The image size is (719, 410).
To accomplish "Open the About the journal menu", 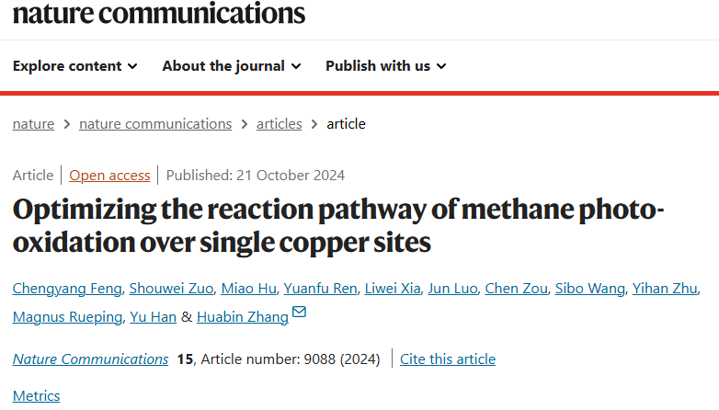I will click(232, 66).
